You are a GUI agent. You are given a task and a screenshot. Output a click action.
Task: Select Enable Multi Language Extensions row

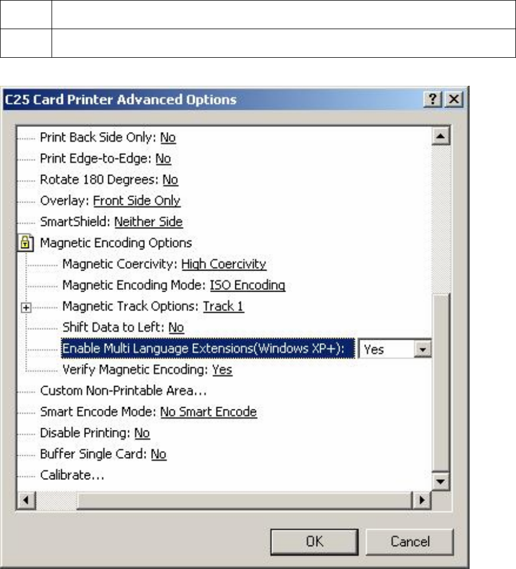(x=208, y=348)
